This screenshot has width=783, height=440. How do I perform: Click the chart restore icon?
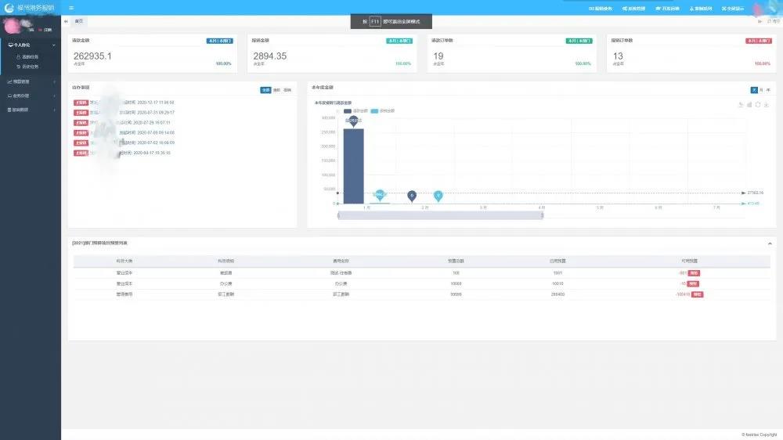click(x=758, y=104)
